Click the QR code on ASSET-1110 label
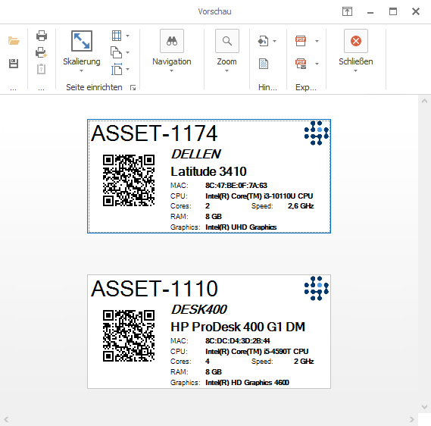 [129, 336]
